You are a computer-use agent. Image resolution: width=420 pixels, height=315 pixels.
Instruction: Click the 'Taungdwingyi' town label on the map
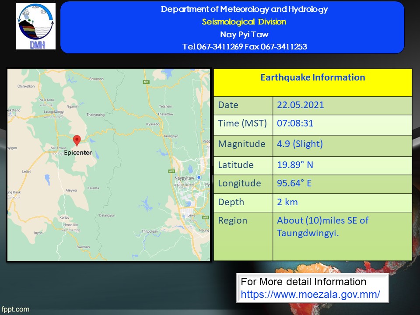click(x=54, y=112)
